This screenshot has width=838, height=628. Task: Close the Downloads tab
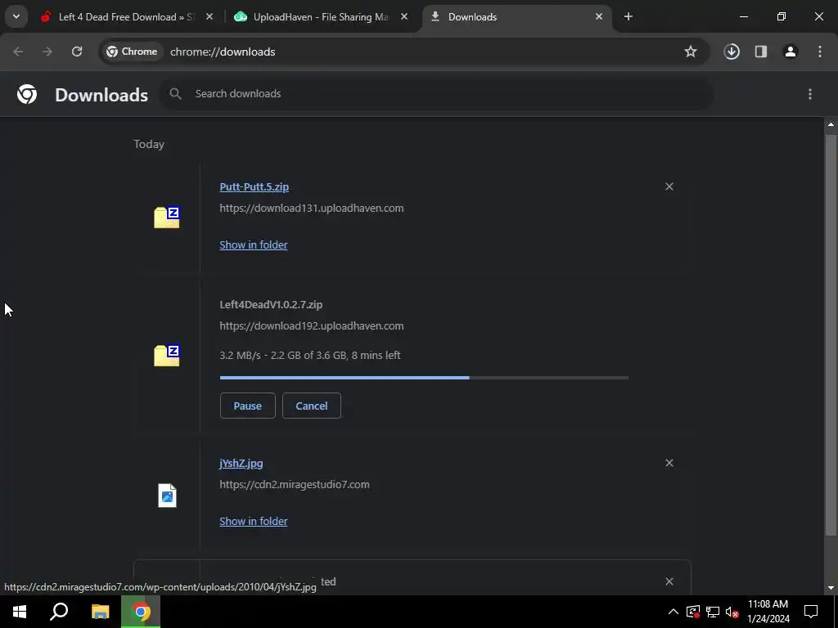(599, 17)
